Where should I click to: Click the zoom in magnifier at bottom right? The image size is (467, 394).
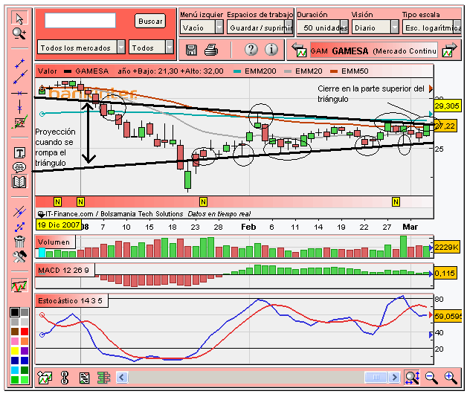coord(451,378)
